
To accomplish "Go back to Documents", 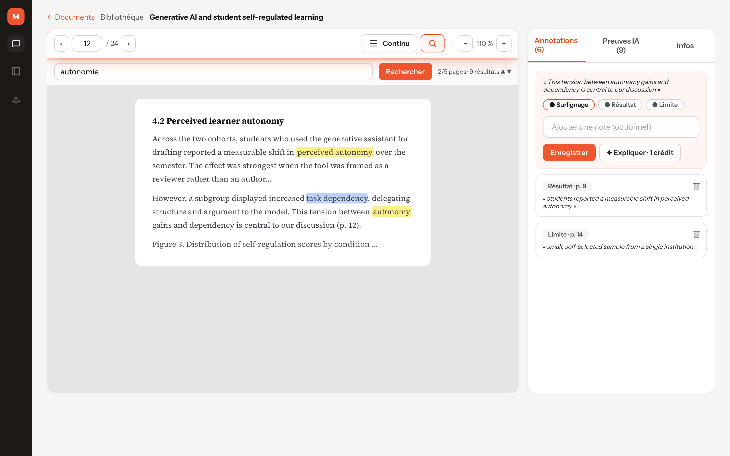I will tap(71, 17).
